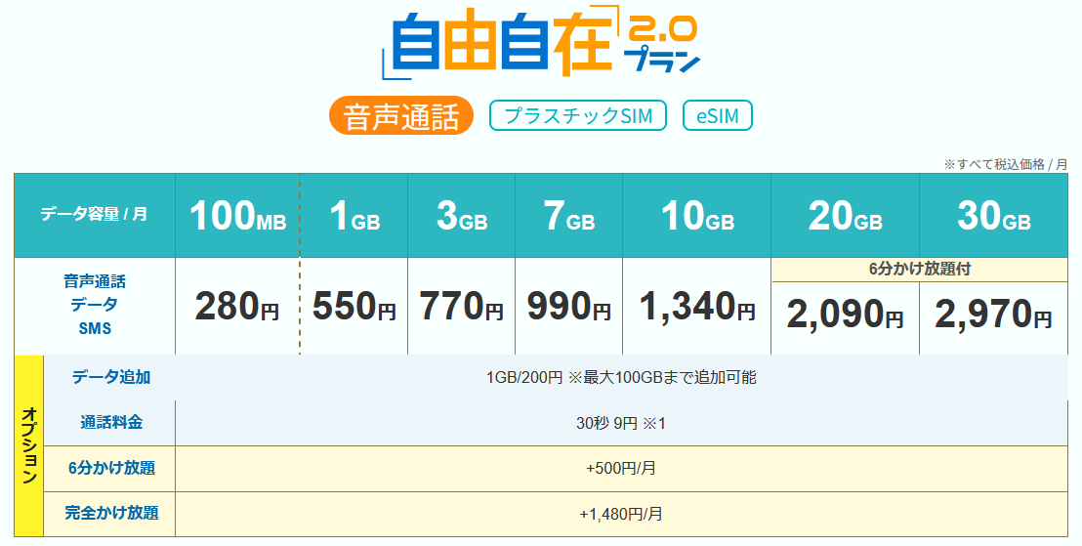Click the 10GB column header
This screenshot has width=1082, height=546.
point(697,215)
